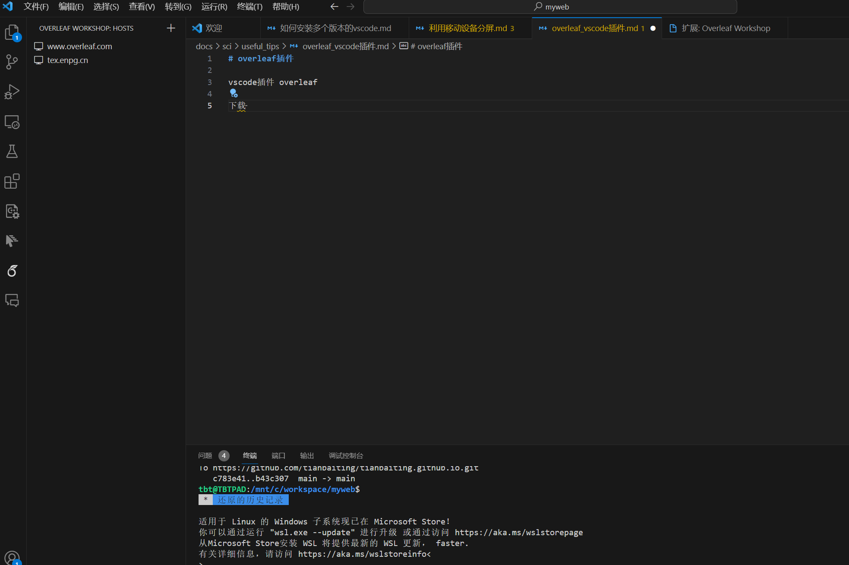Select the tex.enpg.cn host
The image size is (849, 565).
point(67,60)
